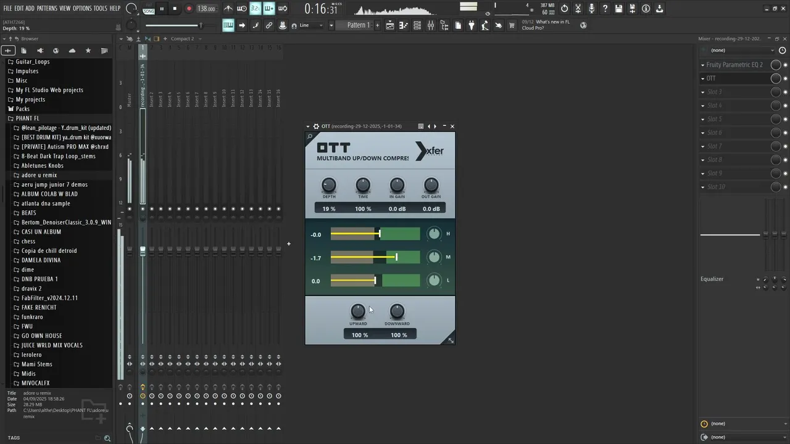Click the Plugin picker plug icon
Image resolution: width=790 pixels, height=444 pixels.
coord(472,25)
